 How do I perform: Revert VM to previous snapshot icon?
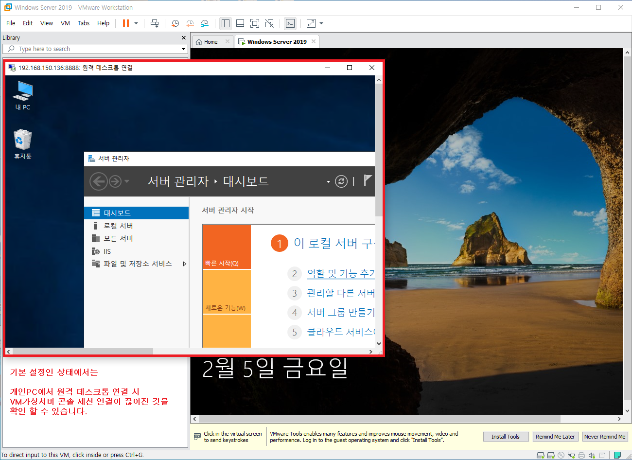[190, 23]
